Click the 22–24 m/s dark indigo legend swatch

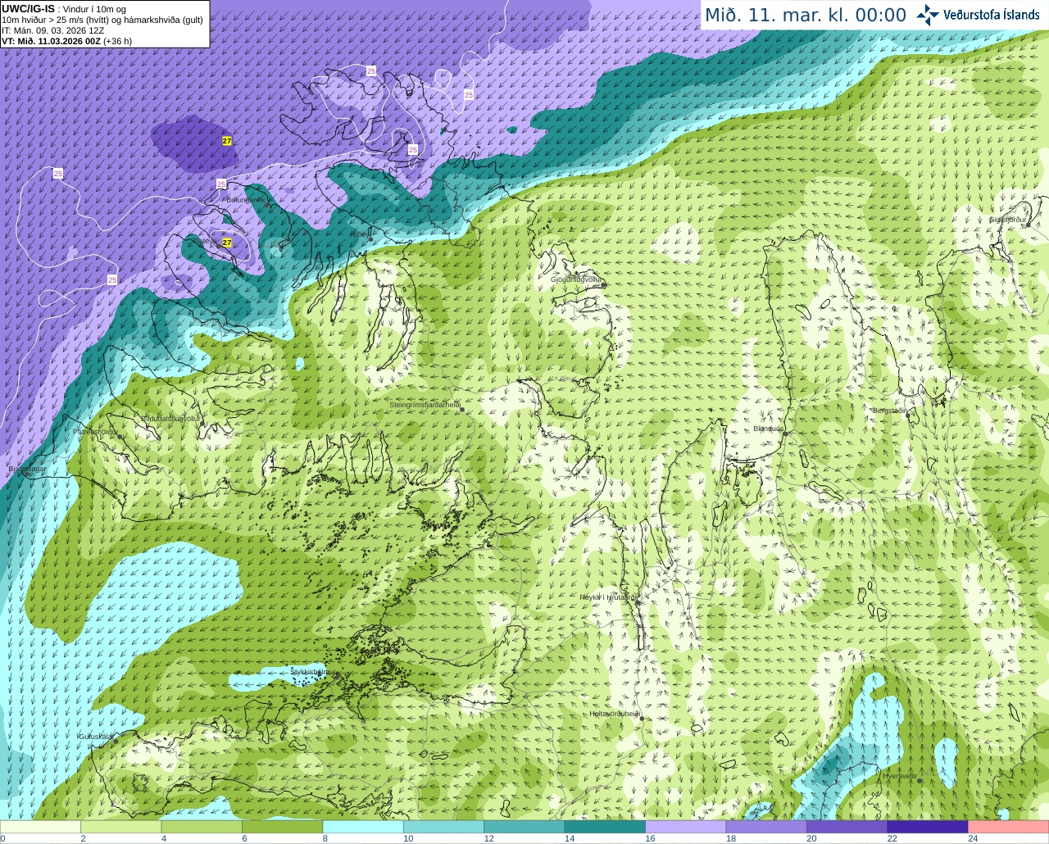928,827
